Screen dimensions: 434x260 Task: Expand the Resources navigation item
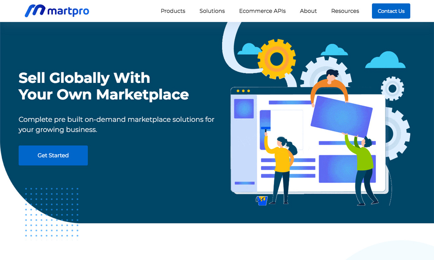pyautogui.click(x=345, y=11)
